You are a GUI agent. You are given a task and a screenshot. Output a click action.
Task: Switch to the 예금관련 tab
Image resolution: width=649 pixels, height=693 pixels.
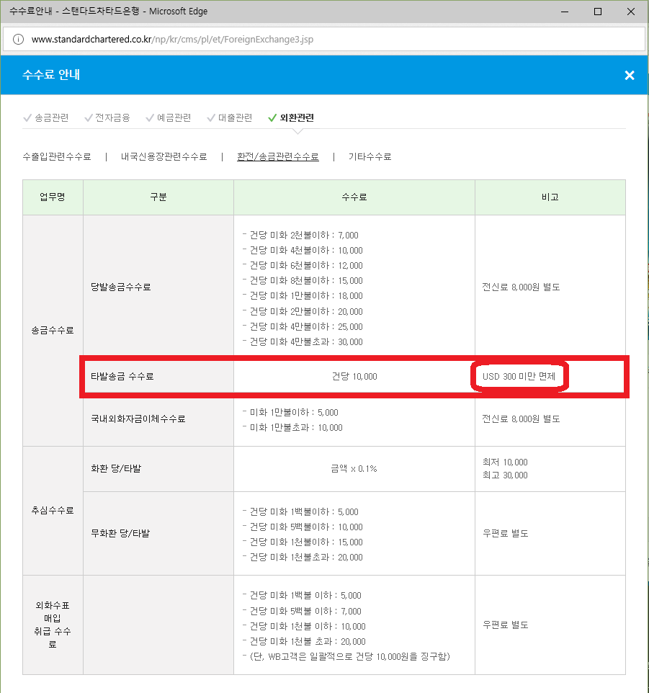(169, 117)
